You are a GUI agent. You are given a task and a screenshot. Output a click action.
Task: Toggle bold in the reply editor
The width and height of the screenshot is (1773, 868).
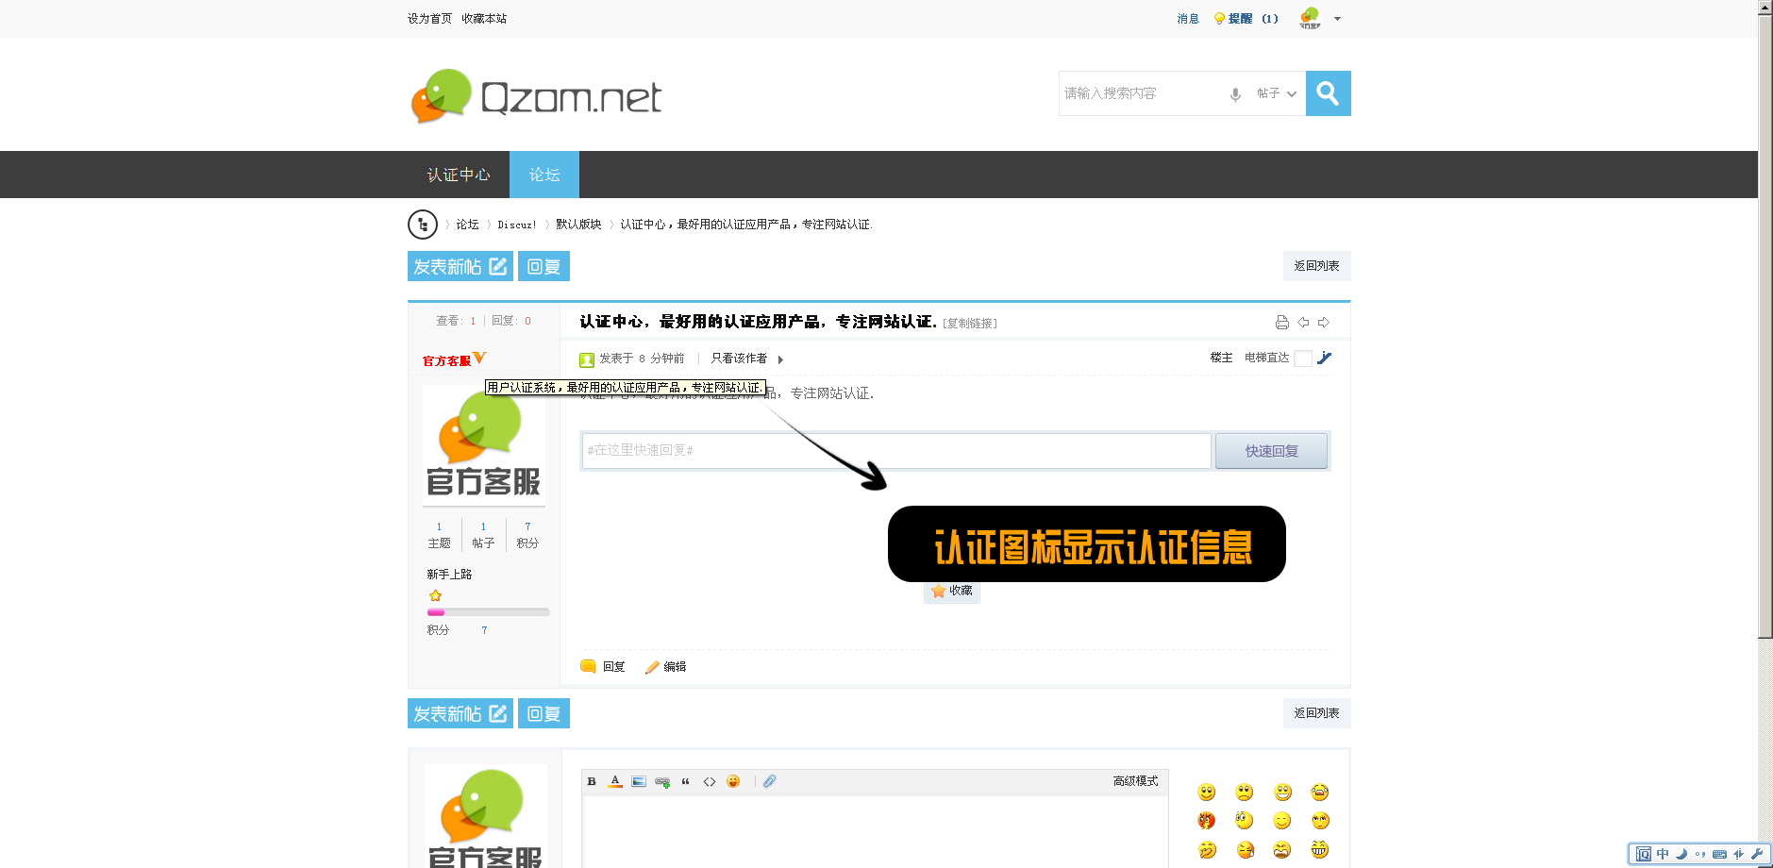point(592,781)
